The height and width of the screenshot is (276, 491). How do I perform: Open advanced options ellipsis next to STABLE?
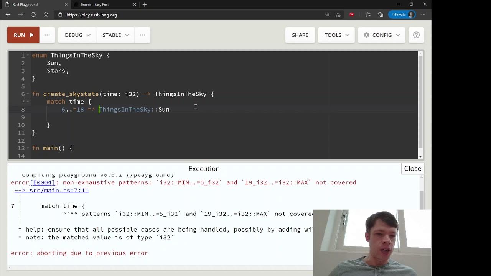pos(142,35)
